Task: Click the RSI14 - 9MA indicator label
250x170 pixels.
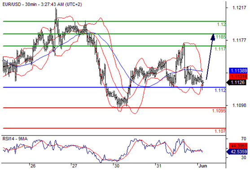Action: click(x=15, y=139)
